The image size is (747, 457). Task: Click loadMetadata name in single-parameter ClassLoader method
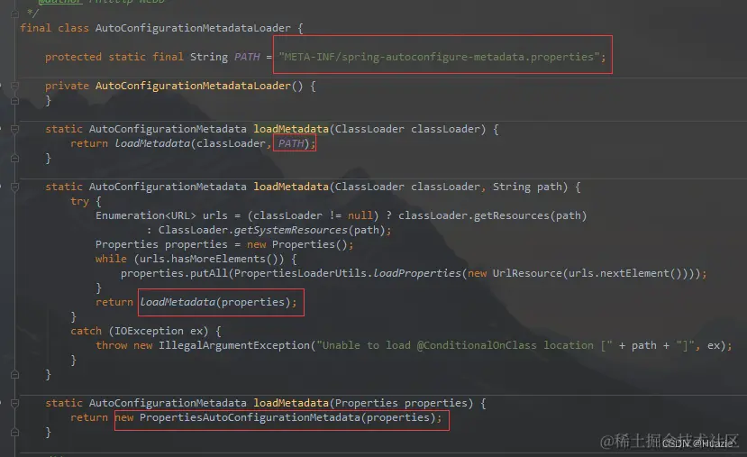[x=291, y=129]
